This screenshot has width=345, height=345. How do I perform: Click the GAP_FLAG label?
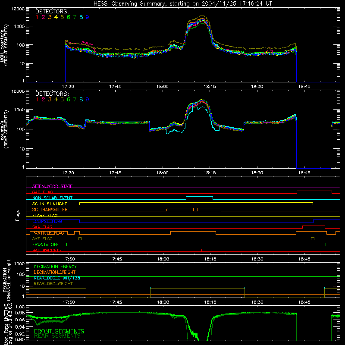[x=42, y=192]
